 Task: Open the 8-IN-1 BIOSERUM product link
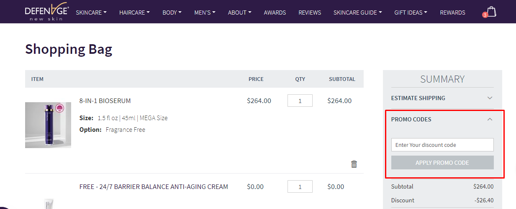105,101
